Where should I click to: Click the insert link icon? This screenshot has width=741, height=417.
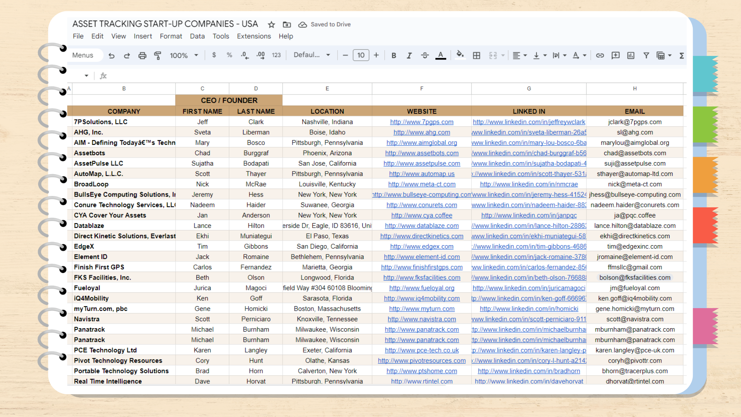coord(600,56)
